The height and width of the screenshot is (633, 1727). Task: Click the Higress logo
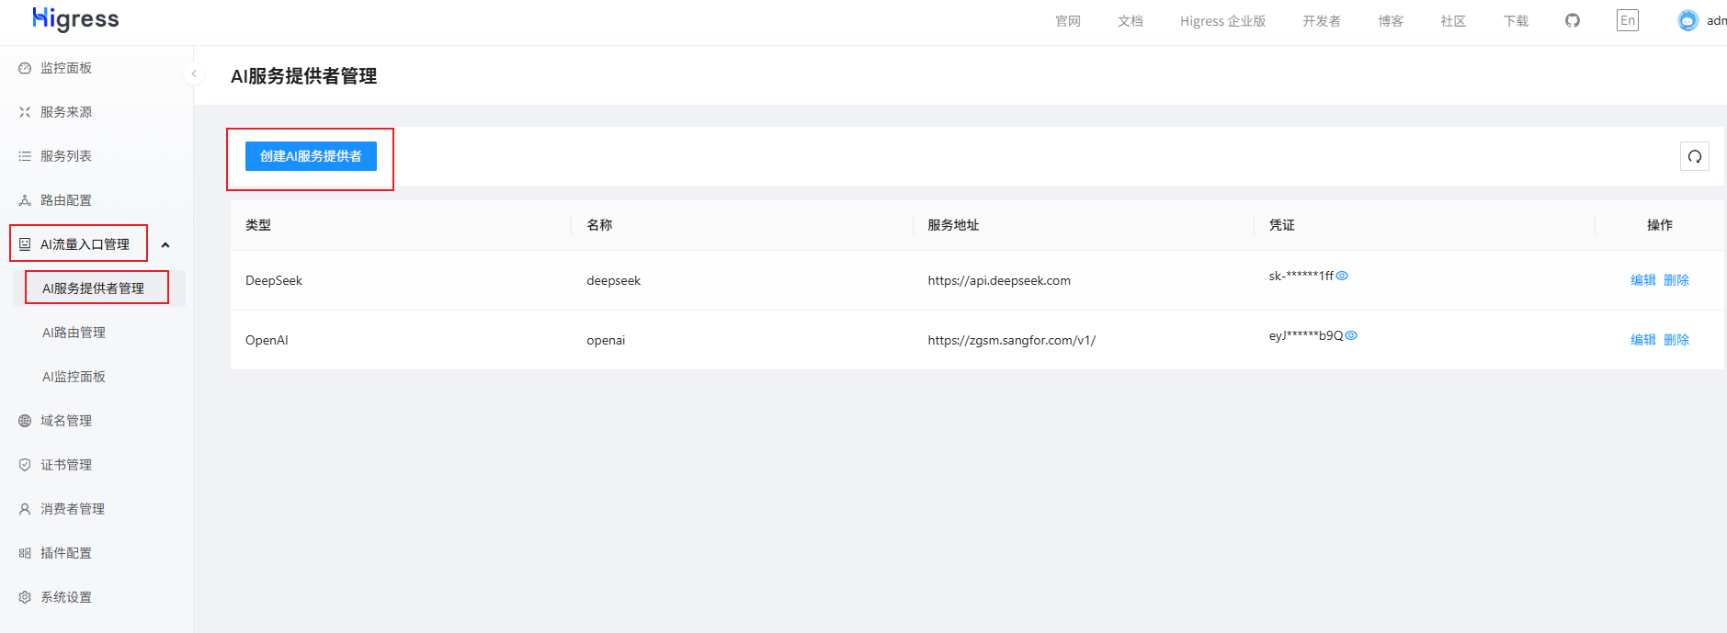pos(75,19)
